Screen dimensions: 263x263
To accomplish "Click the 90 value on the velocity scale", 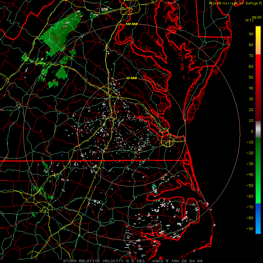I will (x=251, y=34).
